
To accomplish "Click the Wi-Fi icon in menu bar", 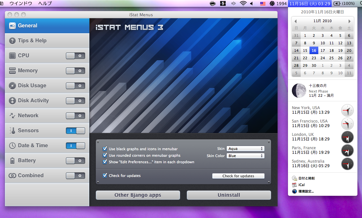I will click(x=243, y=4).
